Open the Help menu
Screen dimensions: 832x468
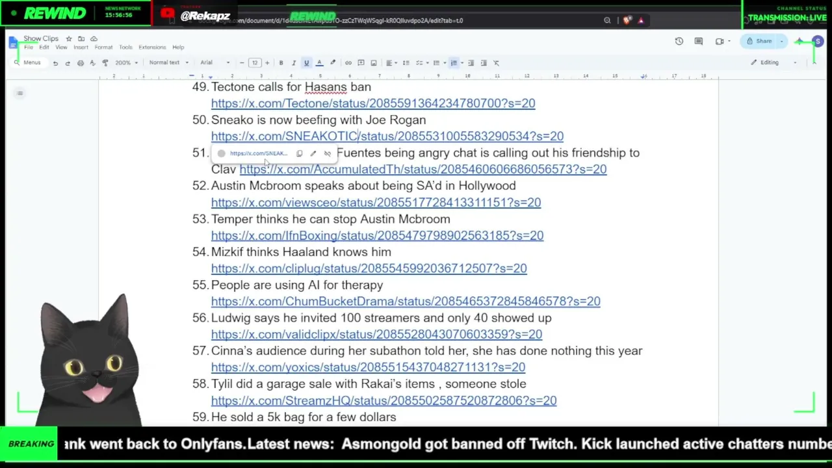178,47
